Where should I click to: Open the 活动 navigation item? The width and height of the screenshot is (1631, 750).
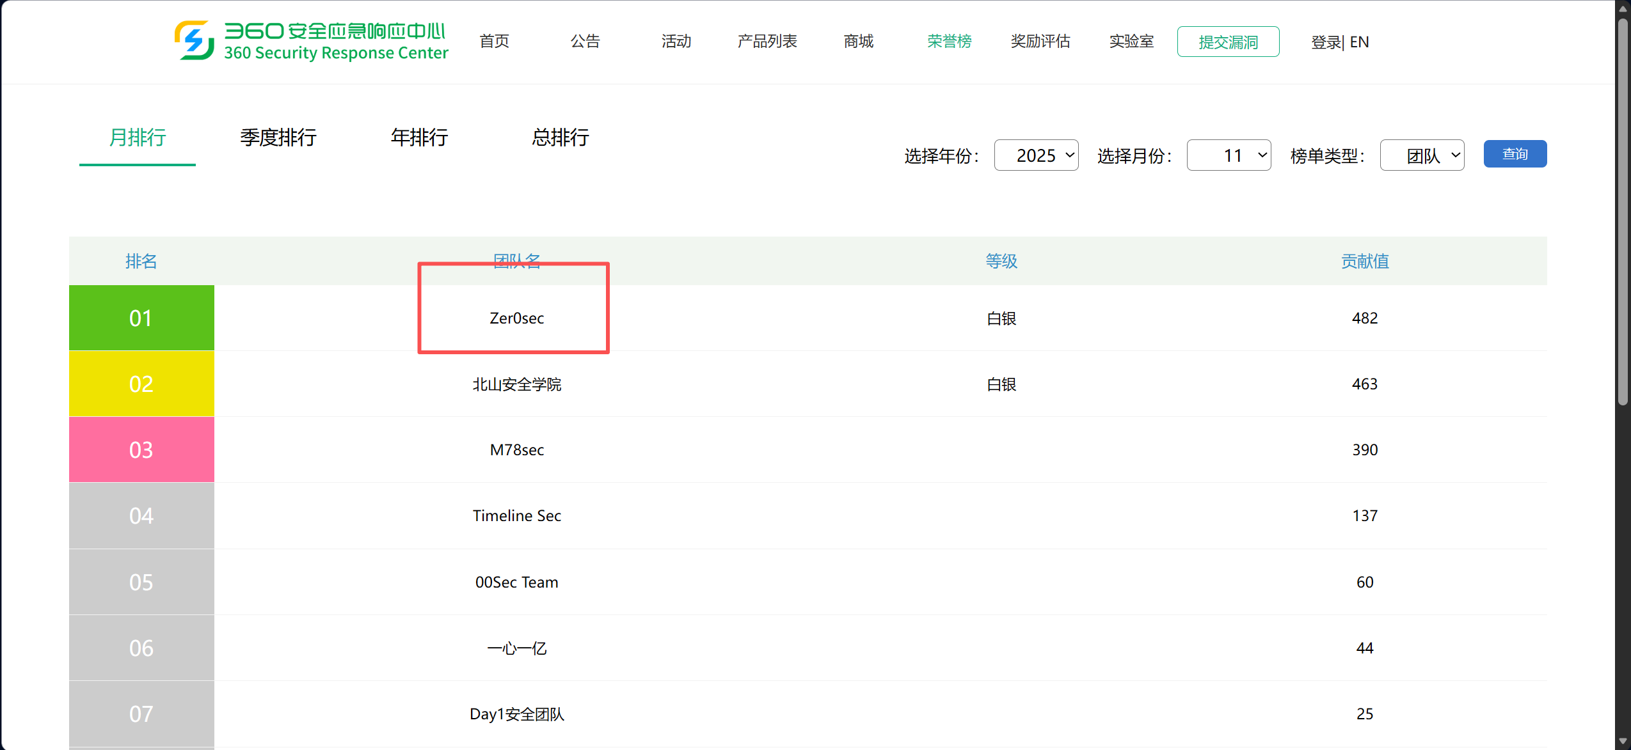click(676, 42)
